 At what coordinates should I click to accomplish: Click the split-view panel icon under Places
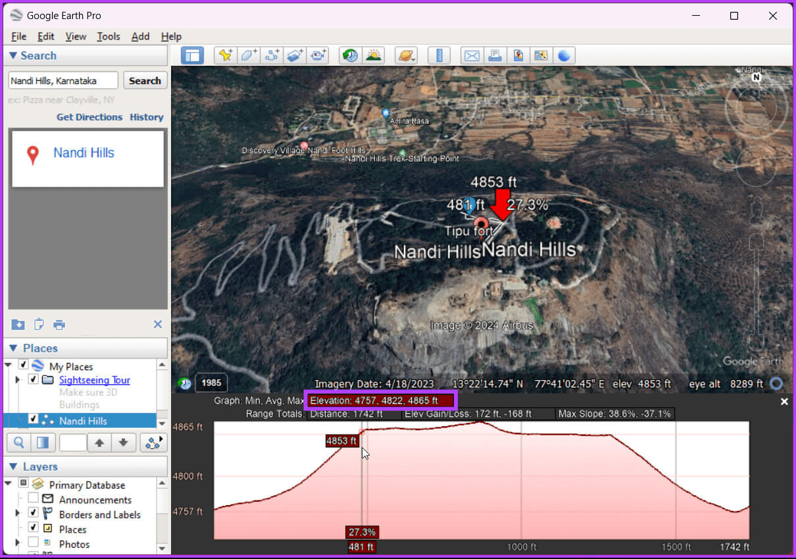pyautogui.click(x=43, y=443)
